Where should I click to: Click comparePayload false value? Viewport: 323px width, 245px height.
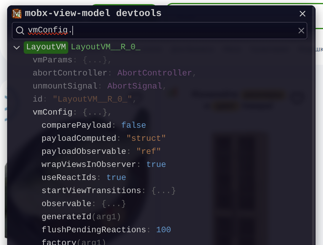click(134, 125)
